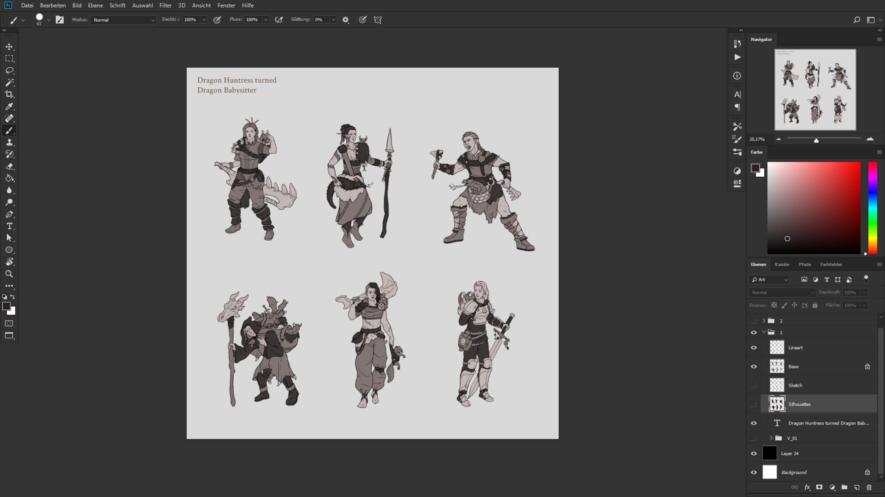Click the foreground color swatch in Farbe panel
Image resolution: width=885 pixels, height=497 pixels.
pos(755,168)
